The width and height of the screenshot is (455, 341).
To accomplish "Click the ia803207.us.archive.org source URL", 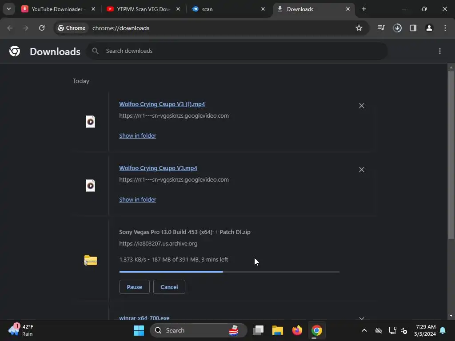I will 158,244.
